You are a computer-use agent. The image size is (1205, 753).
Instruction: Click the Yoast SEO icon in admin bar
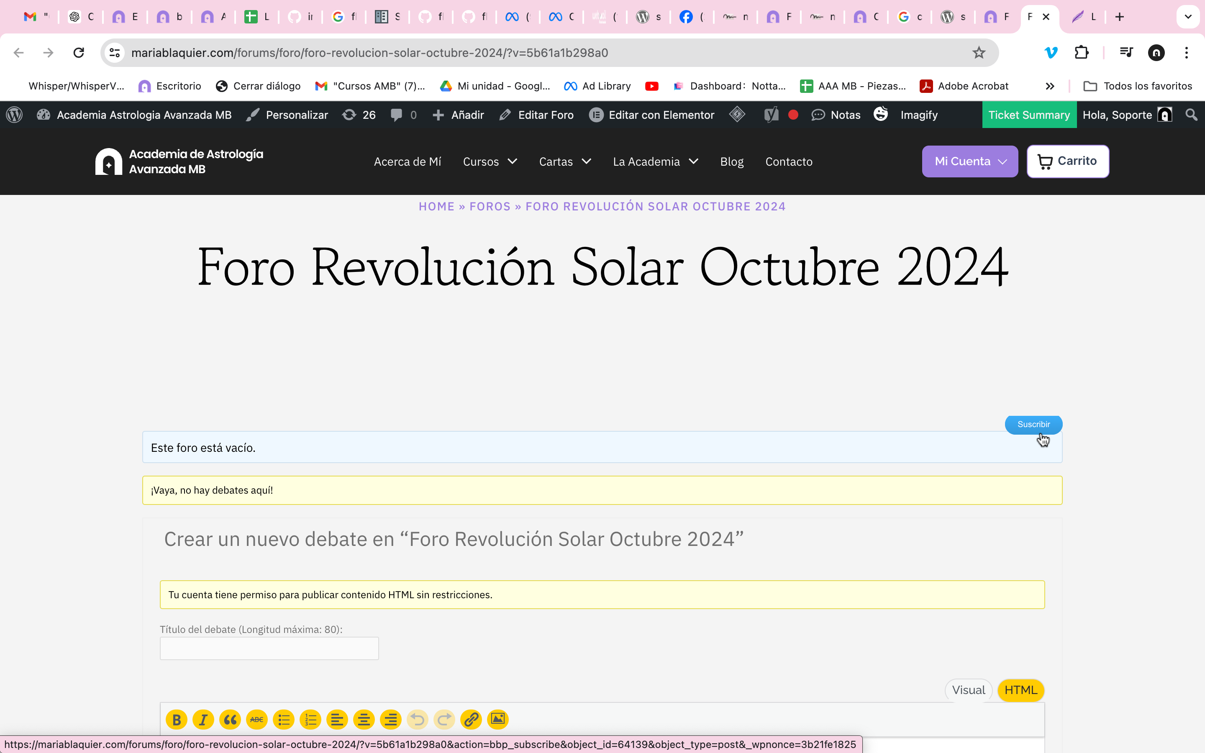[771, 115]
